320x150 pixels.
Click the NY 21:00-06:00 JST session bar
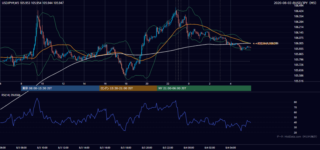204,88
